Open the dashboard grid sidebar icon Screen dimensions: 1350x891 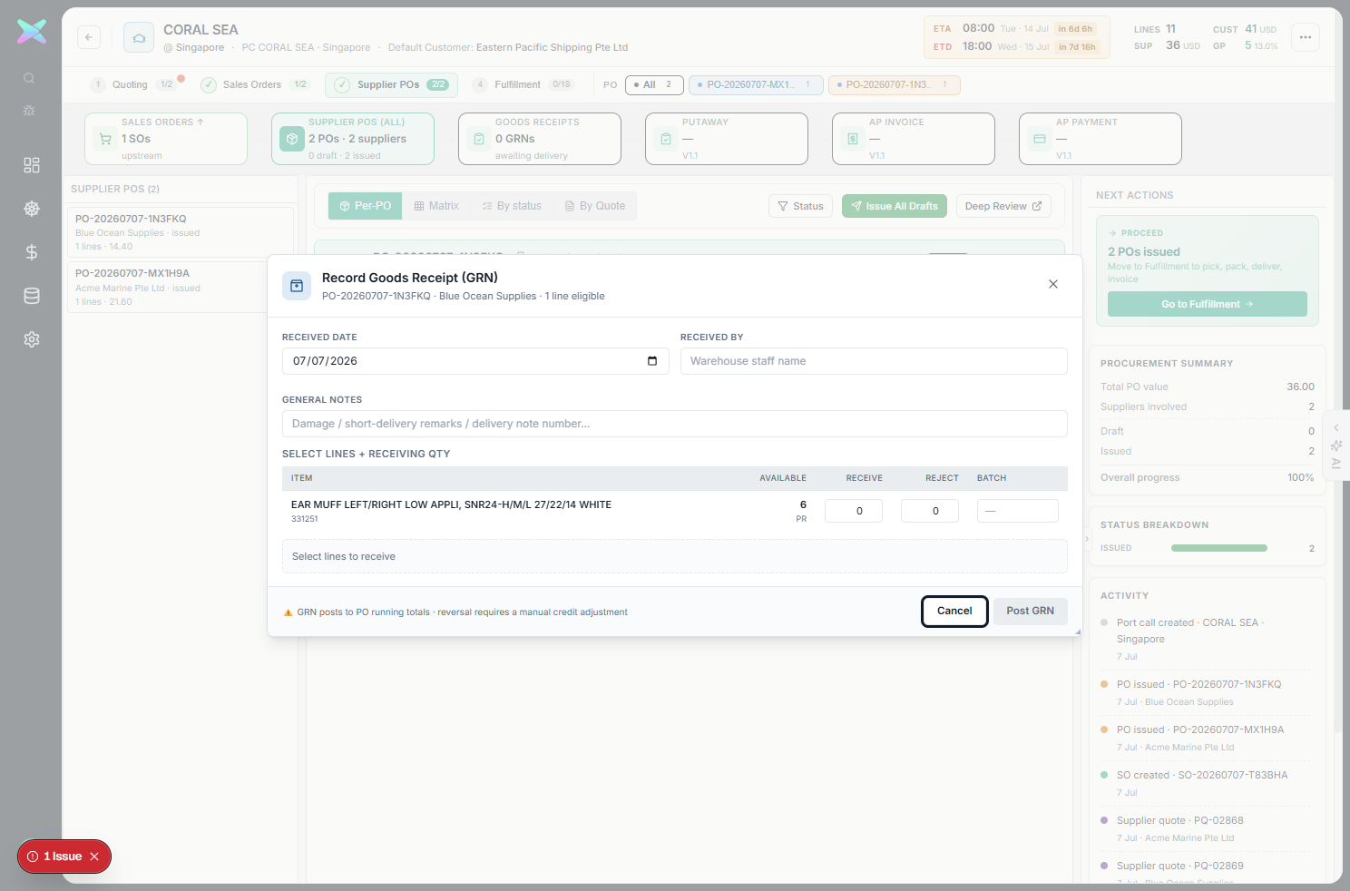(x=32, y=165)
